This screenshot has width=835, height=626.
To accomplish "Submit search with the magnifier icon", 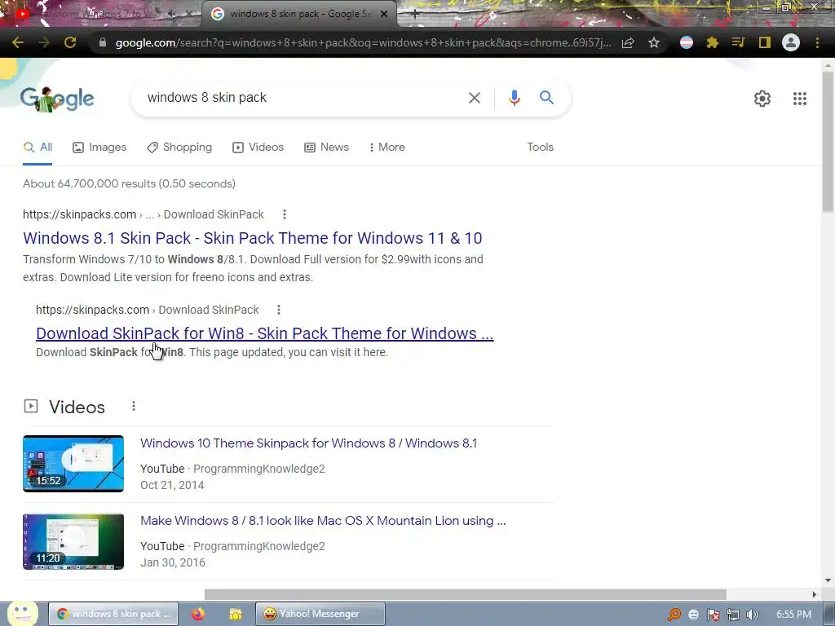I will coord(546,98).
